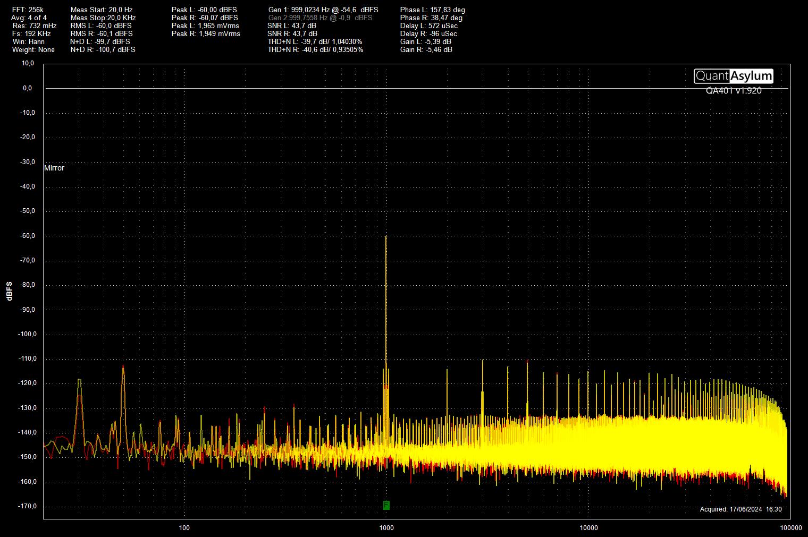The image size is (808, 537).
Task: Click the Acquired: 17/06/2024 16:30 timestamp
Action: click(741, 509)
